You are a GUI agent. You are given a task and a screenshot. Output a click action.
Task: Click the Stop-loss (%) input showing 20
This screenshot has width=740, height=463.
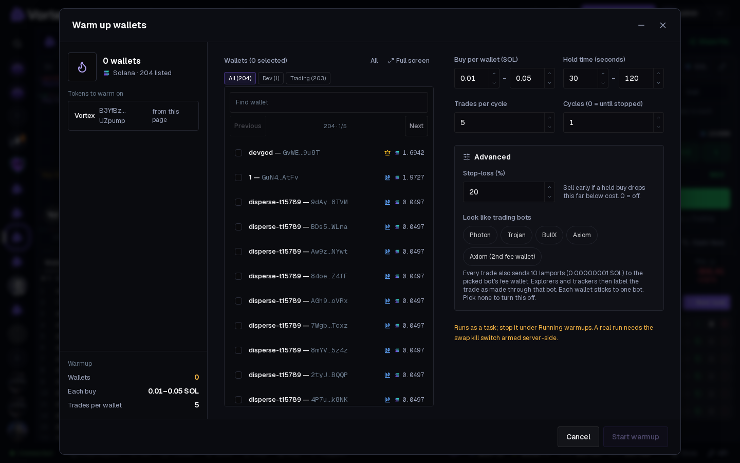[504, 192]
